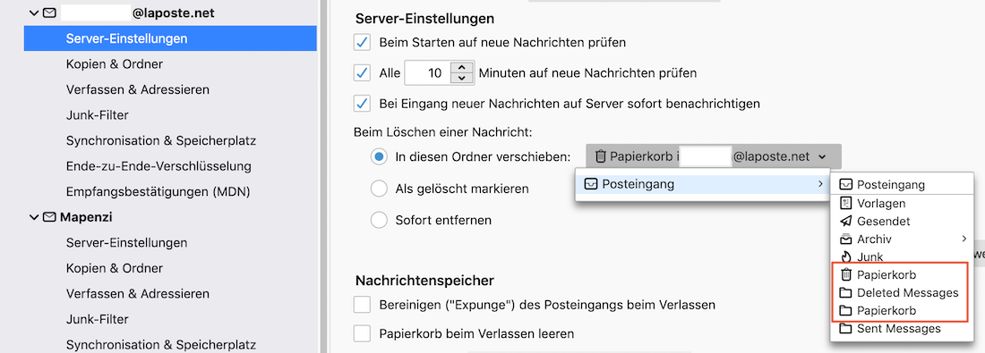Increase the check interval minutes stepper

coord(462,67)
